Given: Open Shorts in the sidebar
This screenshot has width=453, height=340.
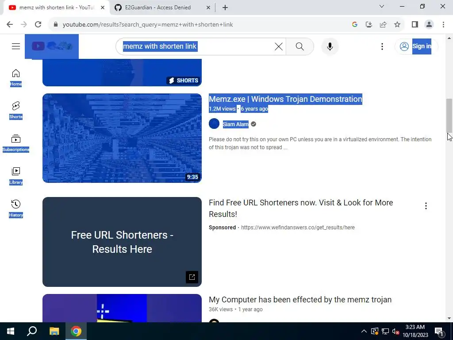Looking at the screenshot, I should click(x=16, y=110).
